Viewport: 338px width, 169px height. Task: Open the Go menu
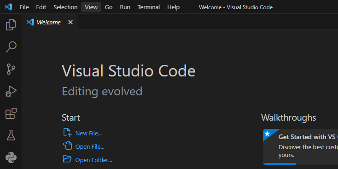point(109,7)
